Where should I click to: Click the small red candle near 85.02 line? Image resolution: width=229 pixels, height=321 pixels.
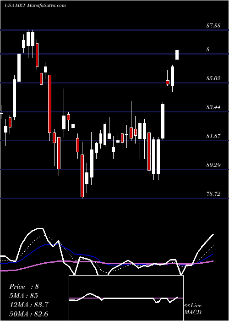[168, 82]
